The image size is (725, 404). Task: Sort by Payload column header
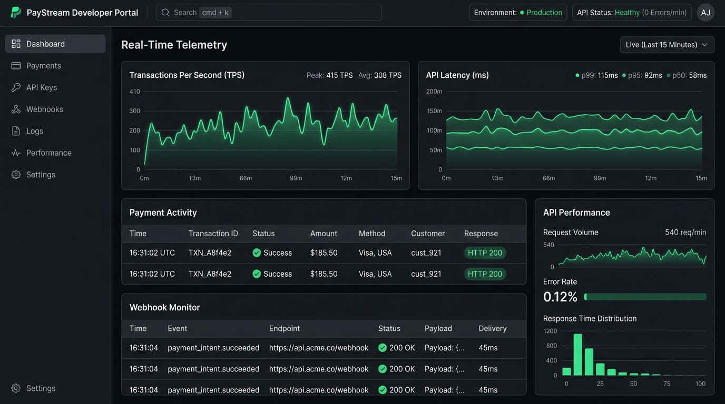click(x=438, y=328)
